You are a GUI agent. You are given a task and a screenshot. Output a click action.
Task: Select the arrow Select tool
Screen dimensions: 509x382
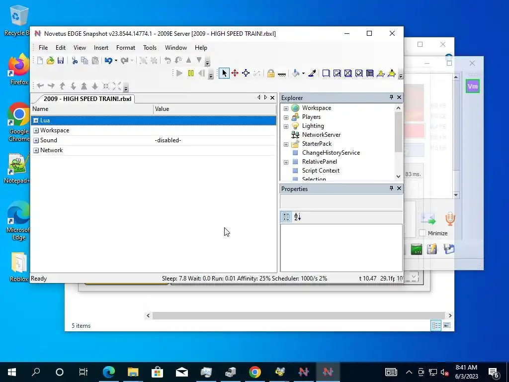(x=224, y=74)
